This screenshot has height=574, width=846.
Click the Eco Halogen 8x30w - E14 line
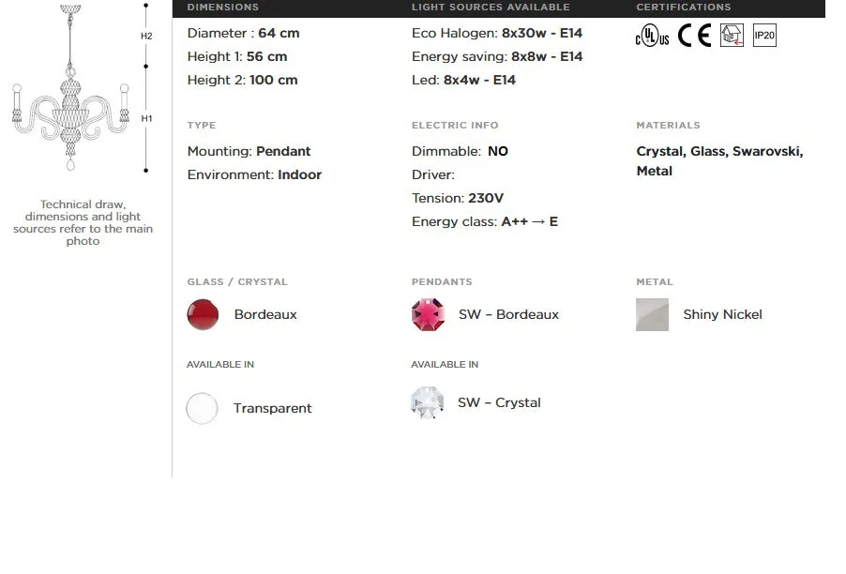coord(497,34)
